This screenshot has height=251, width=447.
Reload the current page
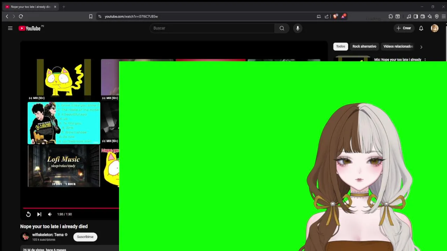point(21,16)
